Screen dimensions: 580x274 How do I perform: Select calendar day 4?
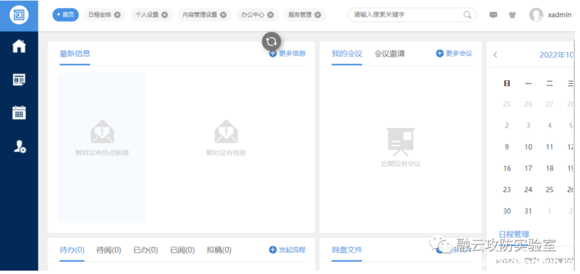pos(549,125)
